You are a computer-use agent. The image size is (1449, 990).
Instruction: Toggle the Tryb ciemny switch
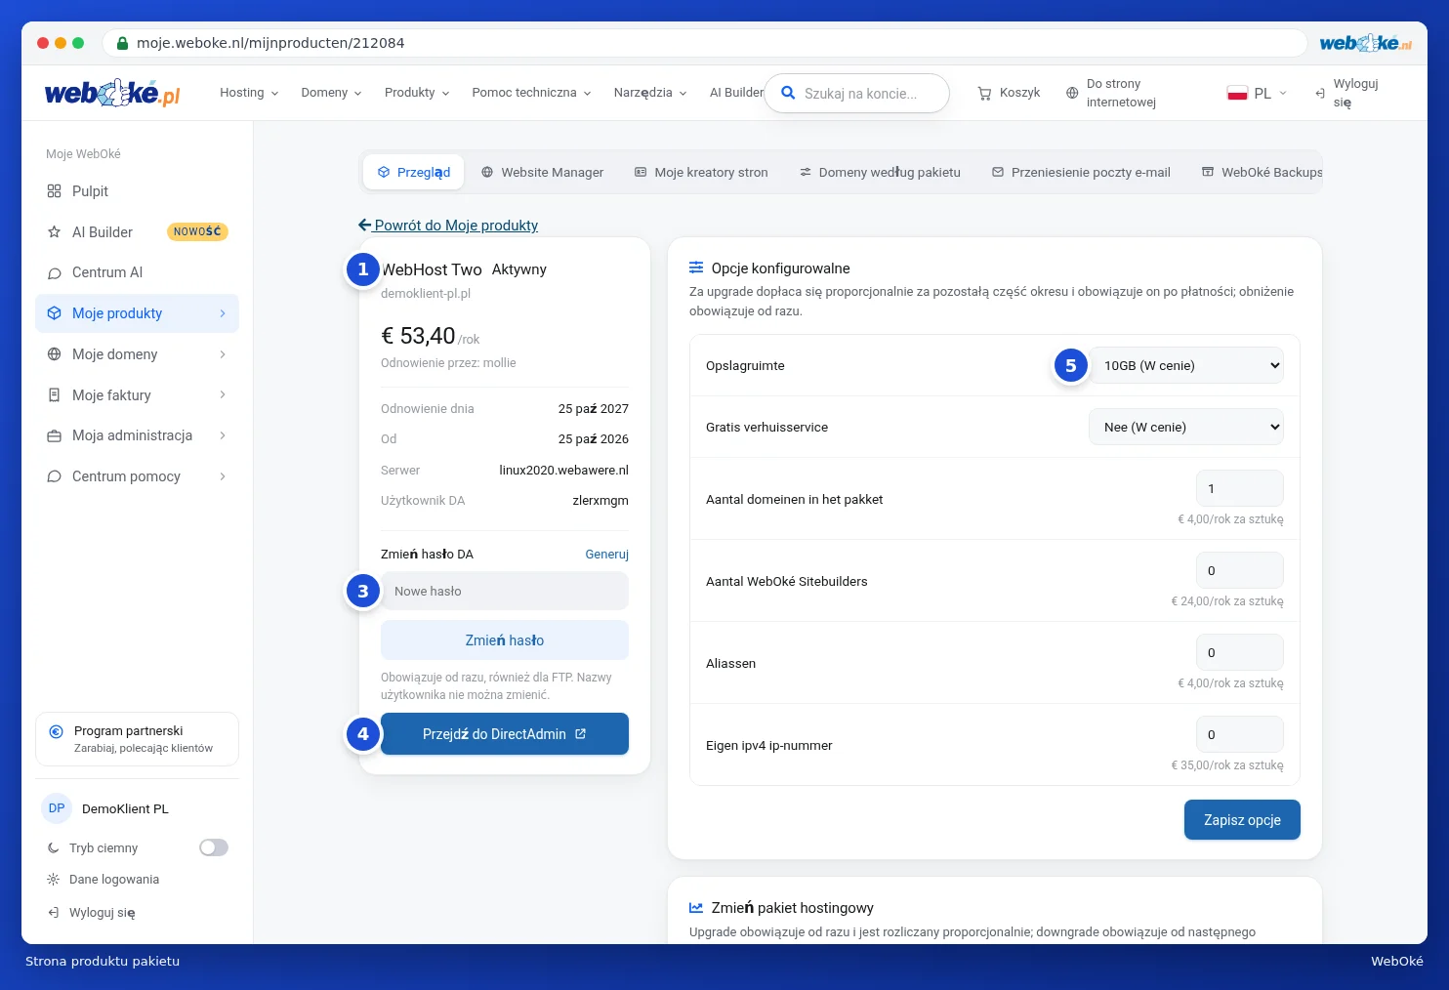click(x=214, y=847)
